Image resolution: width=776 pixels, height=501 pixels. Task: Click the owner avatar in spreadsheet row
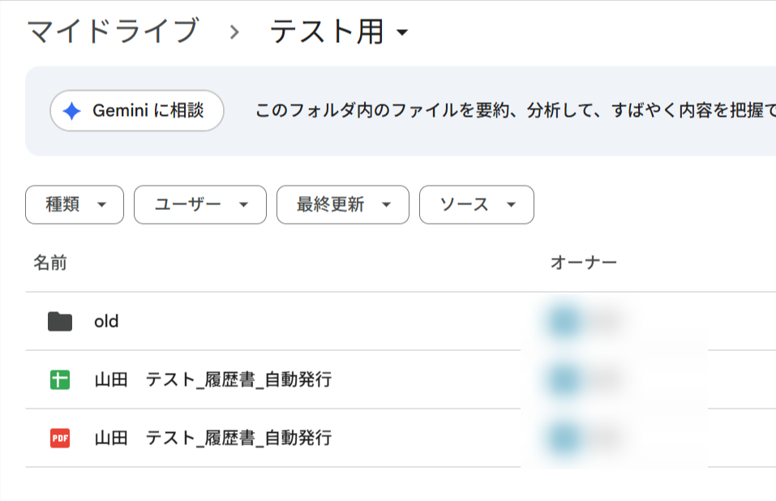(x=565, y=380)
